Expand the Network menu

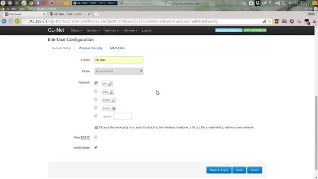coord(130,30)
